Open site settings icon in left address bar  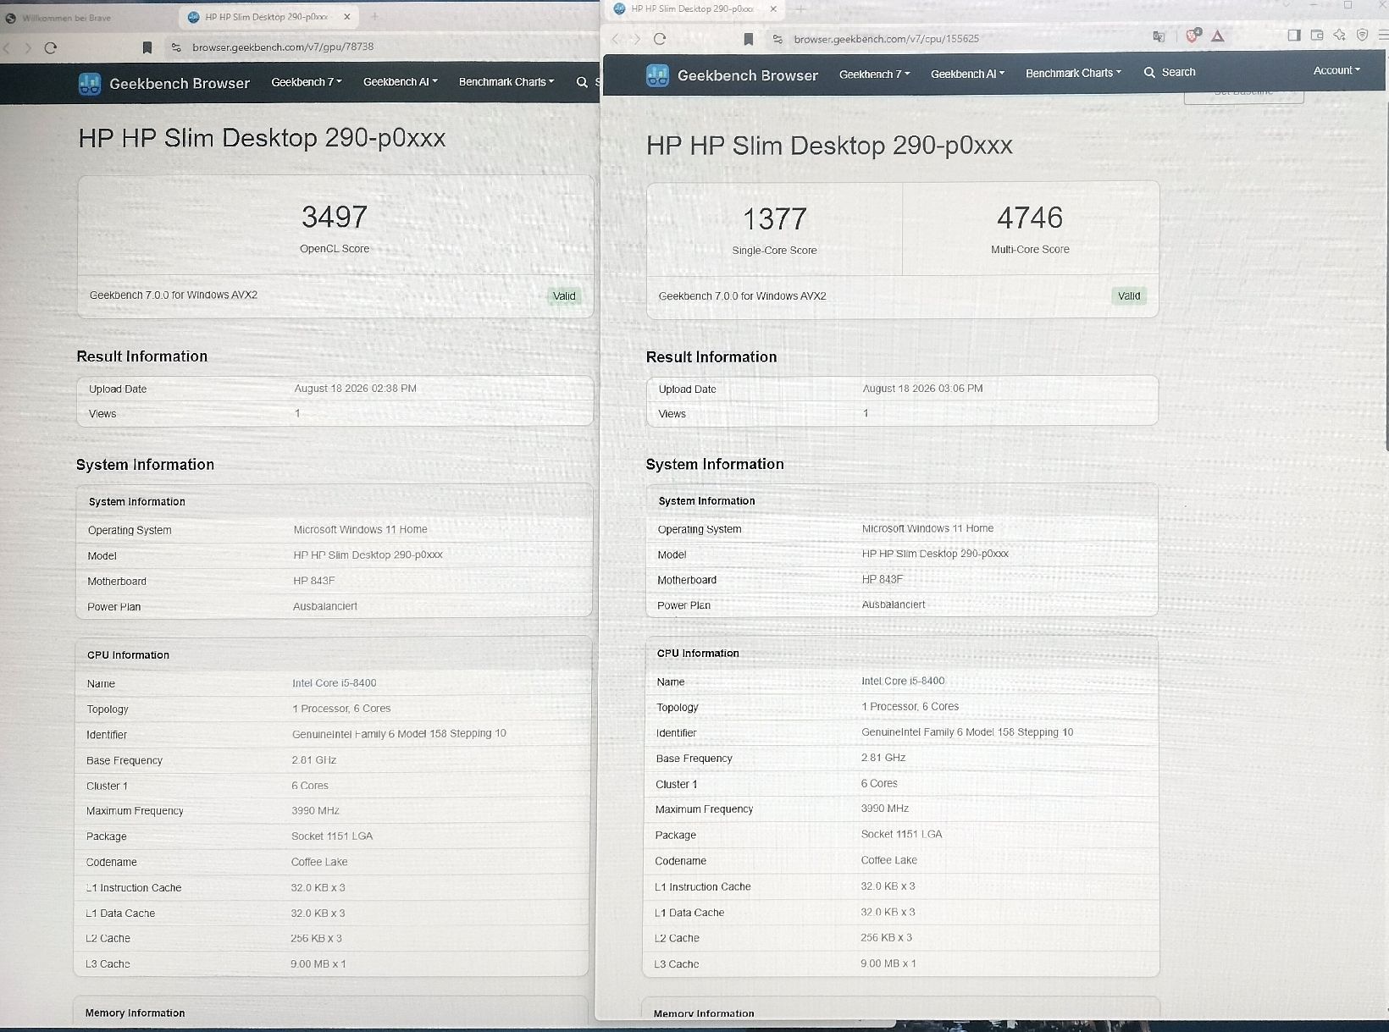pyautogui.click(x=176, y=47)
